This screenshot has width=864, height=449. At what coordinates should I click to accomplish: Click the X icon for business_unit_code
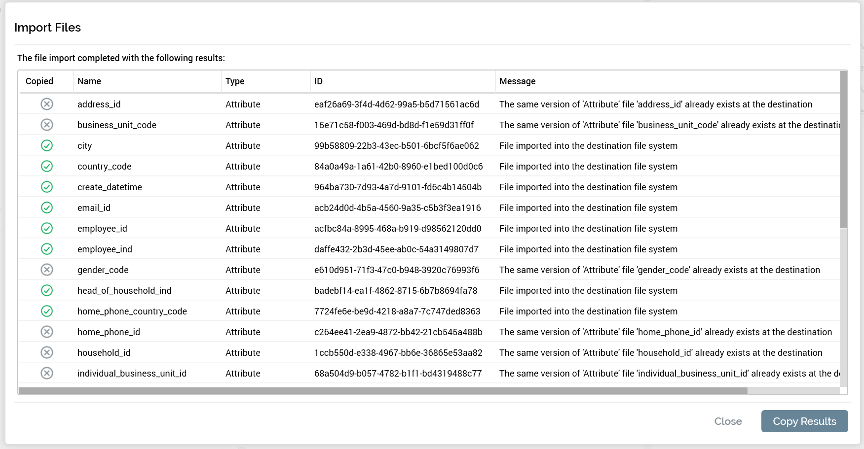tap(47, 125)
